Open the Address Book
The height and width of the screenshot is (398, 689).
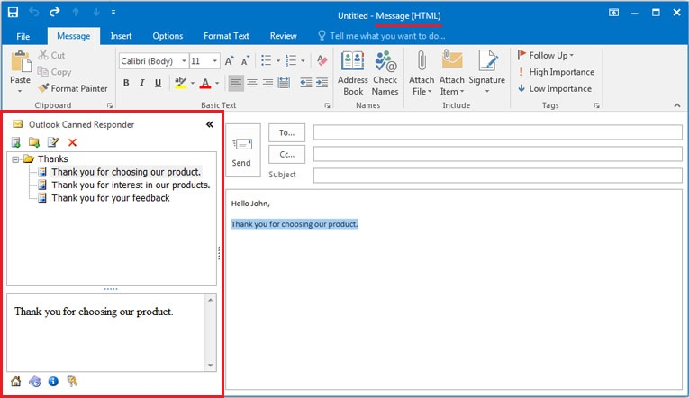click(353, 73)
